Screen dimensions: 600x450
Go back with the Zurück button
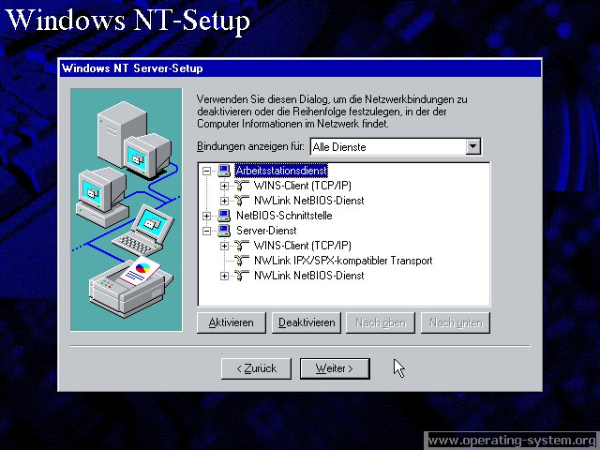click(x=256, y=368)
